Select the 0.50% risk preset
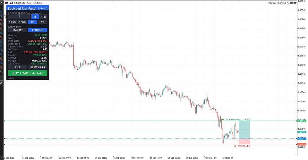This screenshot has width=308, height=160. coord(22,22)
